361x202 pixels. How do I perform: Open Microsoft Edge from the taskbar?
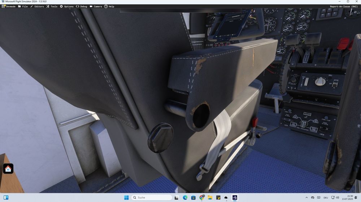185,198
